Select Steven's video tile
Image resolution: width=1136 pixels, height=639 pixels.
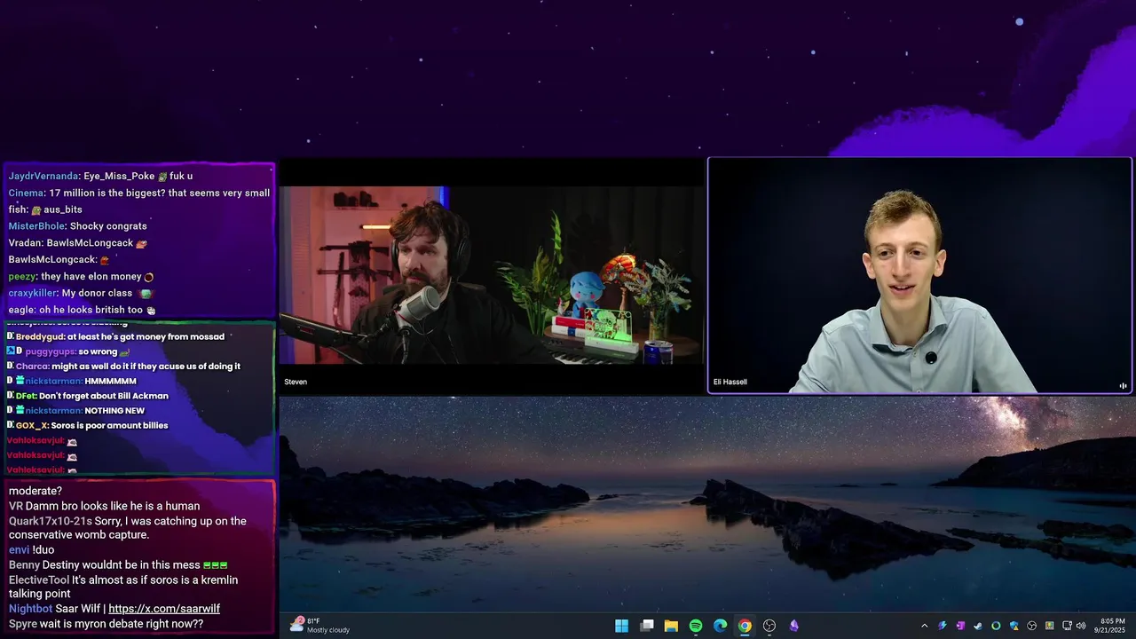[x=493, y=275]
